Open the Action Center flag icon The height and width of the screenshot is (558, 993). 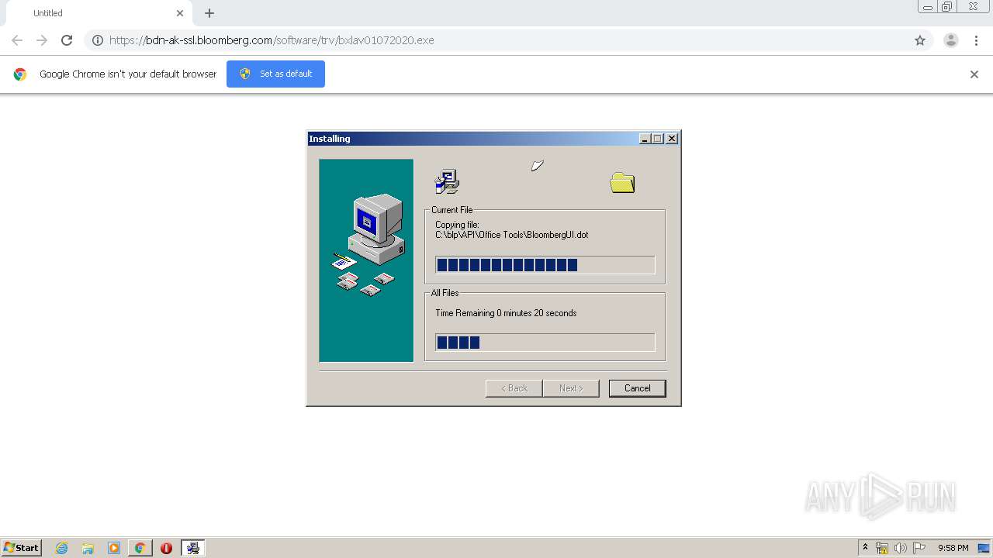919,548
